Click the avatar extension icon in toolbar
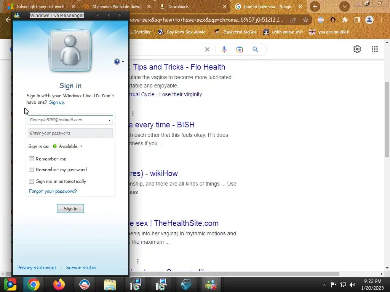Image resolution: width=390 pixels, height=292 pixels. coord(333,20)
